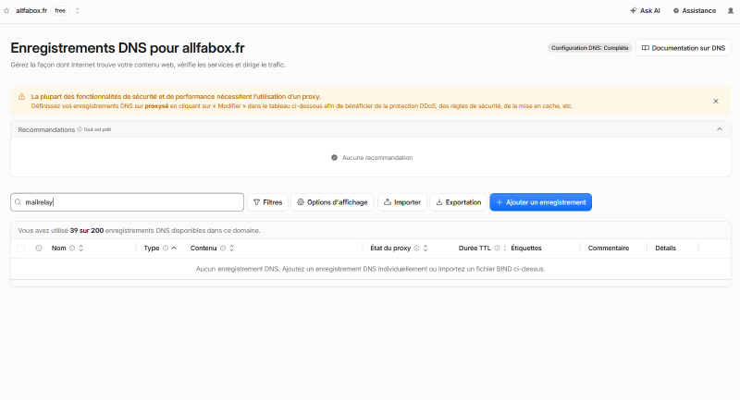Screen dimensions: 740x400
Task: Click the Contenu column header label
Action: pyautogui.click(x=203, y=248)
